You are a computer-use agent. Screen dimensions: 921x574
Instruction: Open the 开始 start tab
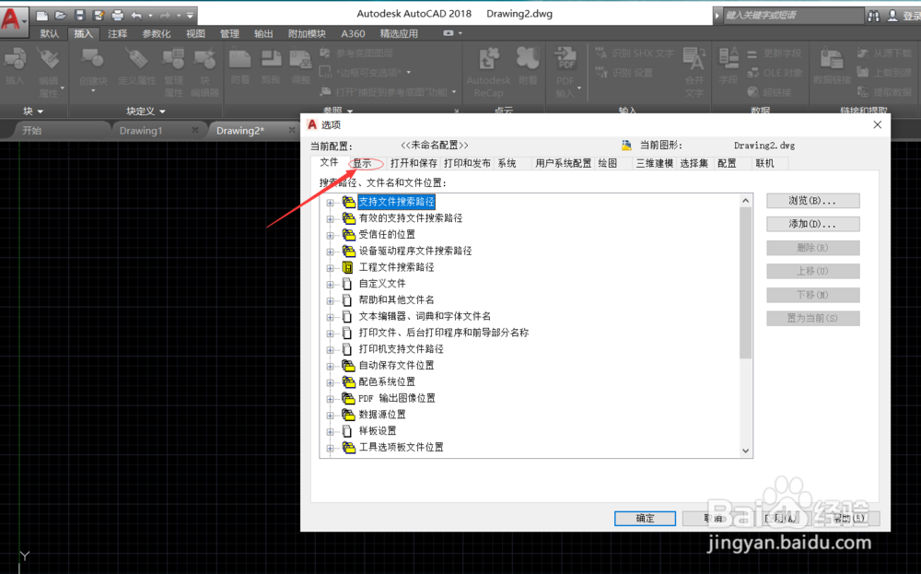pos(31,131)
